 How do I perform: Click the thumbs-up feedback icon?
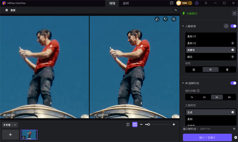click(157, 19)
